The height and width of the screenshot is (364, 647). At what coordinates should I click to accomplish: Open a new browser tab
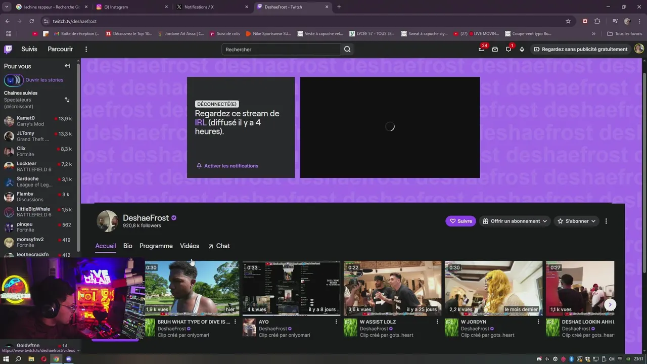tap(339, 7)
